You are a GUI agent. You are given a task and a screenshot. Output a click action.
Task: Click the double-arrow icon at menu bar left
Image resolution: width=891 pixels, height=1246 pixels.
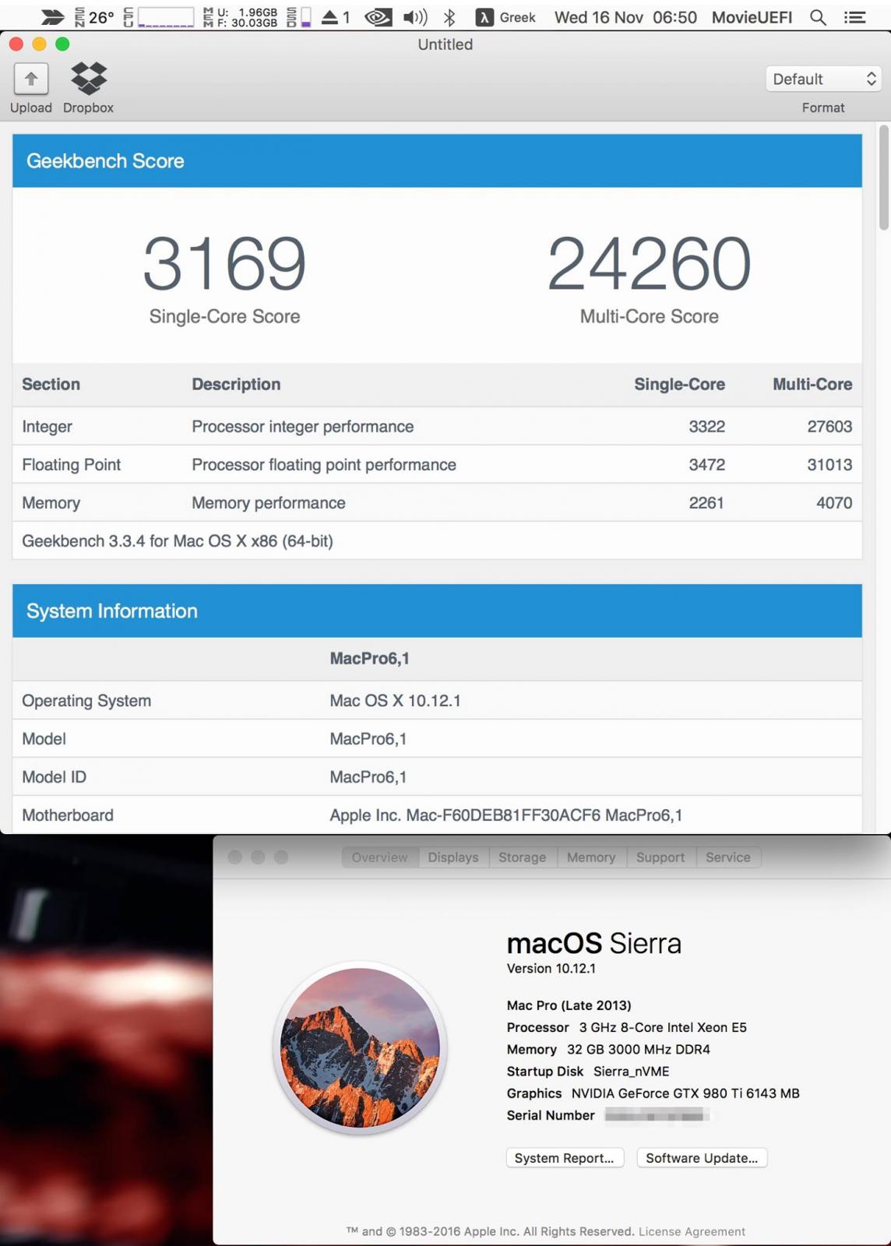point(52,17)
